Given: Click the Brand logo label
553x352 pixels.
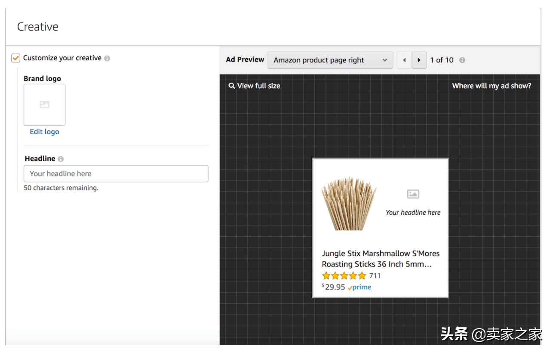Looking at the screenshot, I should coord(42,78).
